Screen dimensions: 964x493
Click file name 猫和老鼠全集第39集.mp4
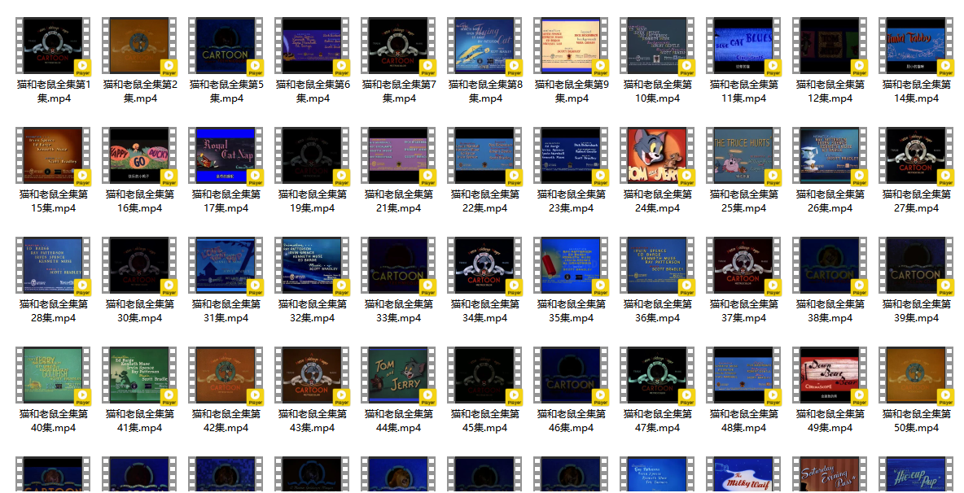[x=917, y=311]
